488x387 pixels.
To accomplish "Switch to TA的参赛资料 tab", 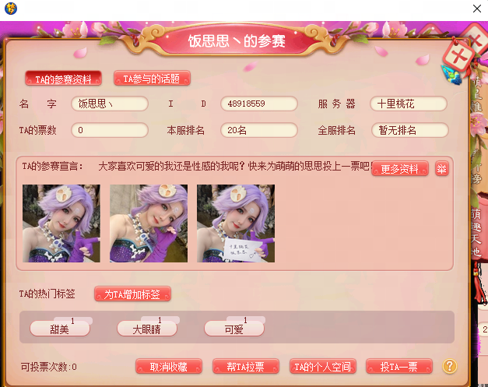I will (x=63, y=79).
